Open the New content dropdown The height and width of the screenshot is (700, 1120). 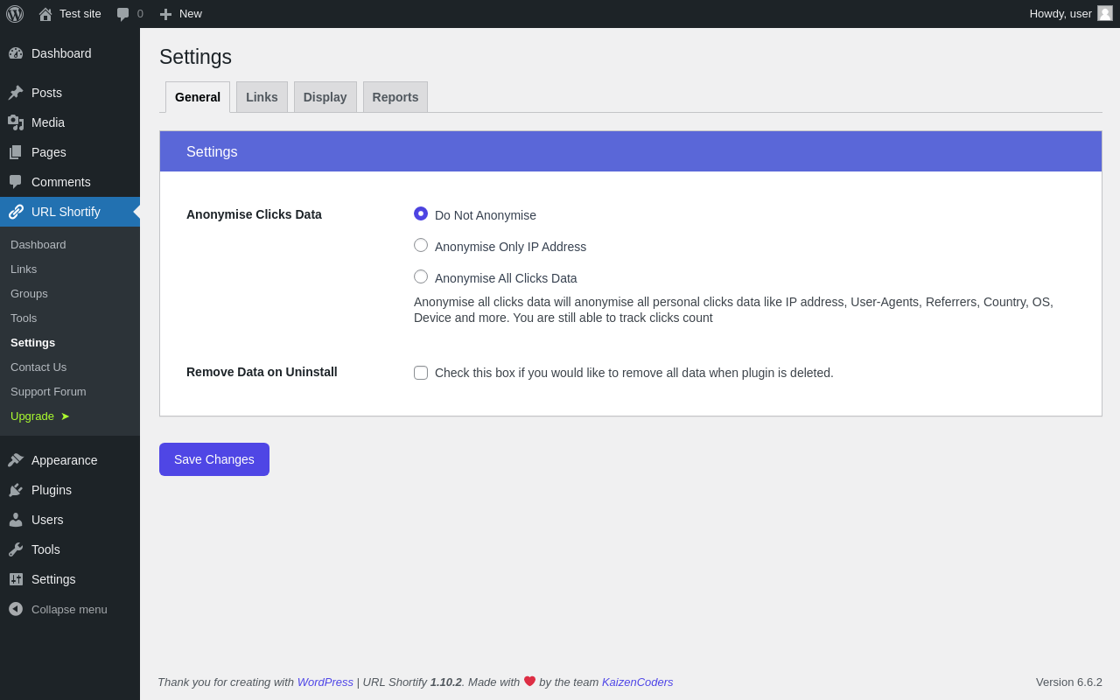click(x=181, y=14)
